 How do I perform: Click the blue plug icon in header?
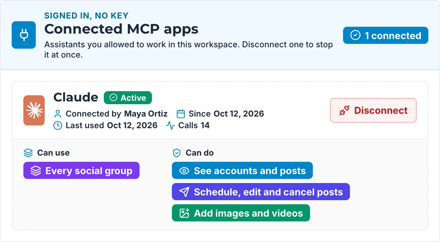coord(24,35)
